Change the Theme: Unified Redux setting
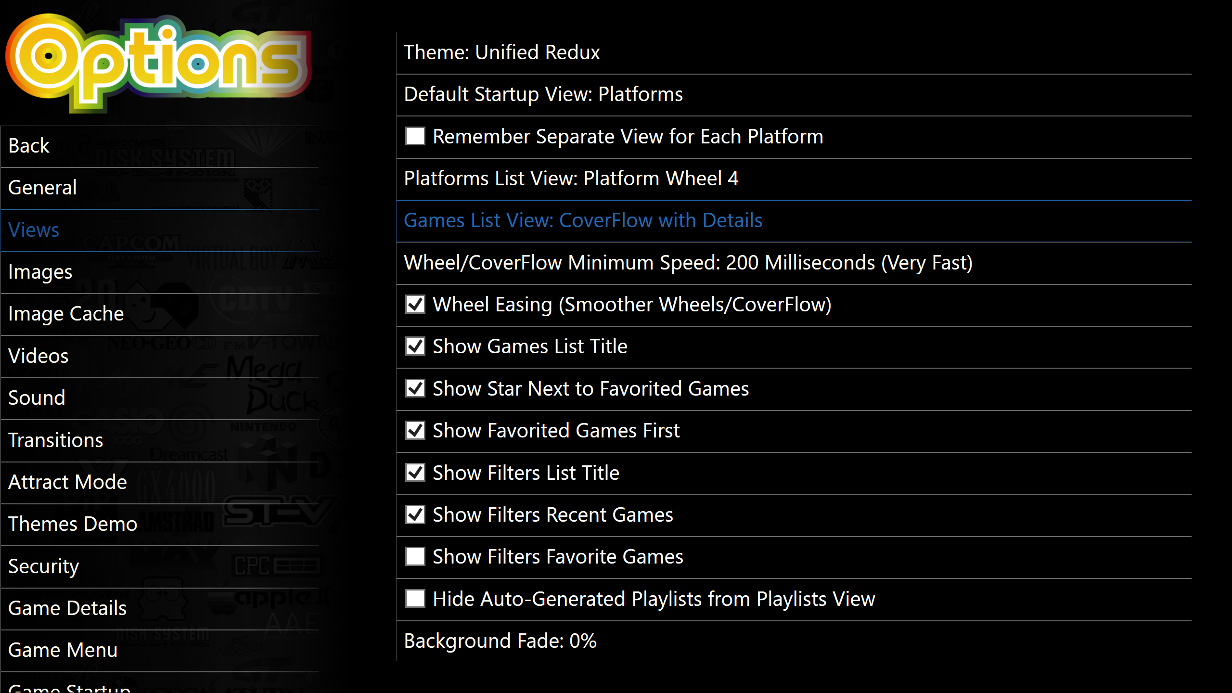Image resolution: width=1232 pixels, height=693 pixels. [x=794, y=52]
